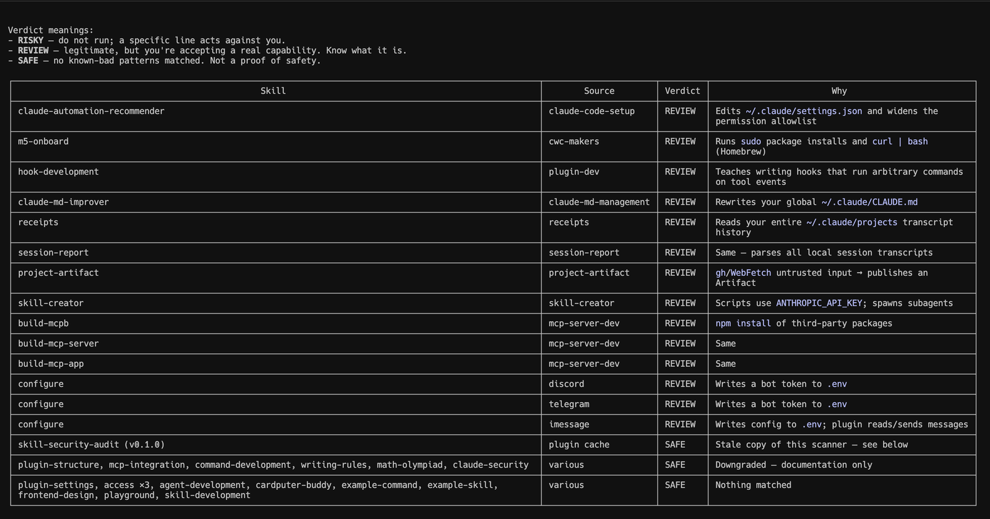
Task: Click 'Downgraded — documentation only' text
Action: 794,465
